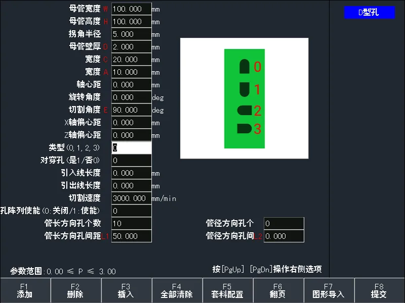The width and height of the screenshot is (405, 303).
Task: Select the 管径方向孔间 L2 field
Action: (x=284, y=236)
